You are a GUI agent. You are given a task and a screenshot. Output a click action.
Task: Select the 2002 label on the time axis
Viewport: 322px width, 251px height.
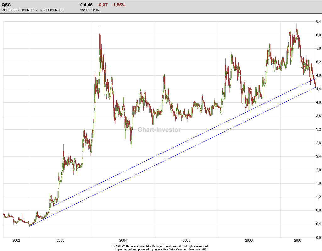pos(15,240)
